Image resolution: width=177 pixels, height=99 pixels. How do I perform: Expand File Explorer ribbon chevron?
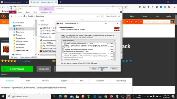click(x=118, y=12)
